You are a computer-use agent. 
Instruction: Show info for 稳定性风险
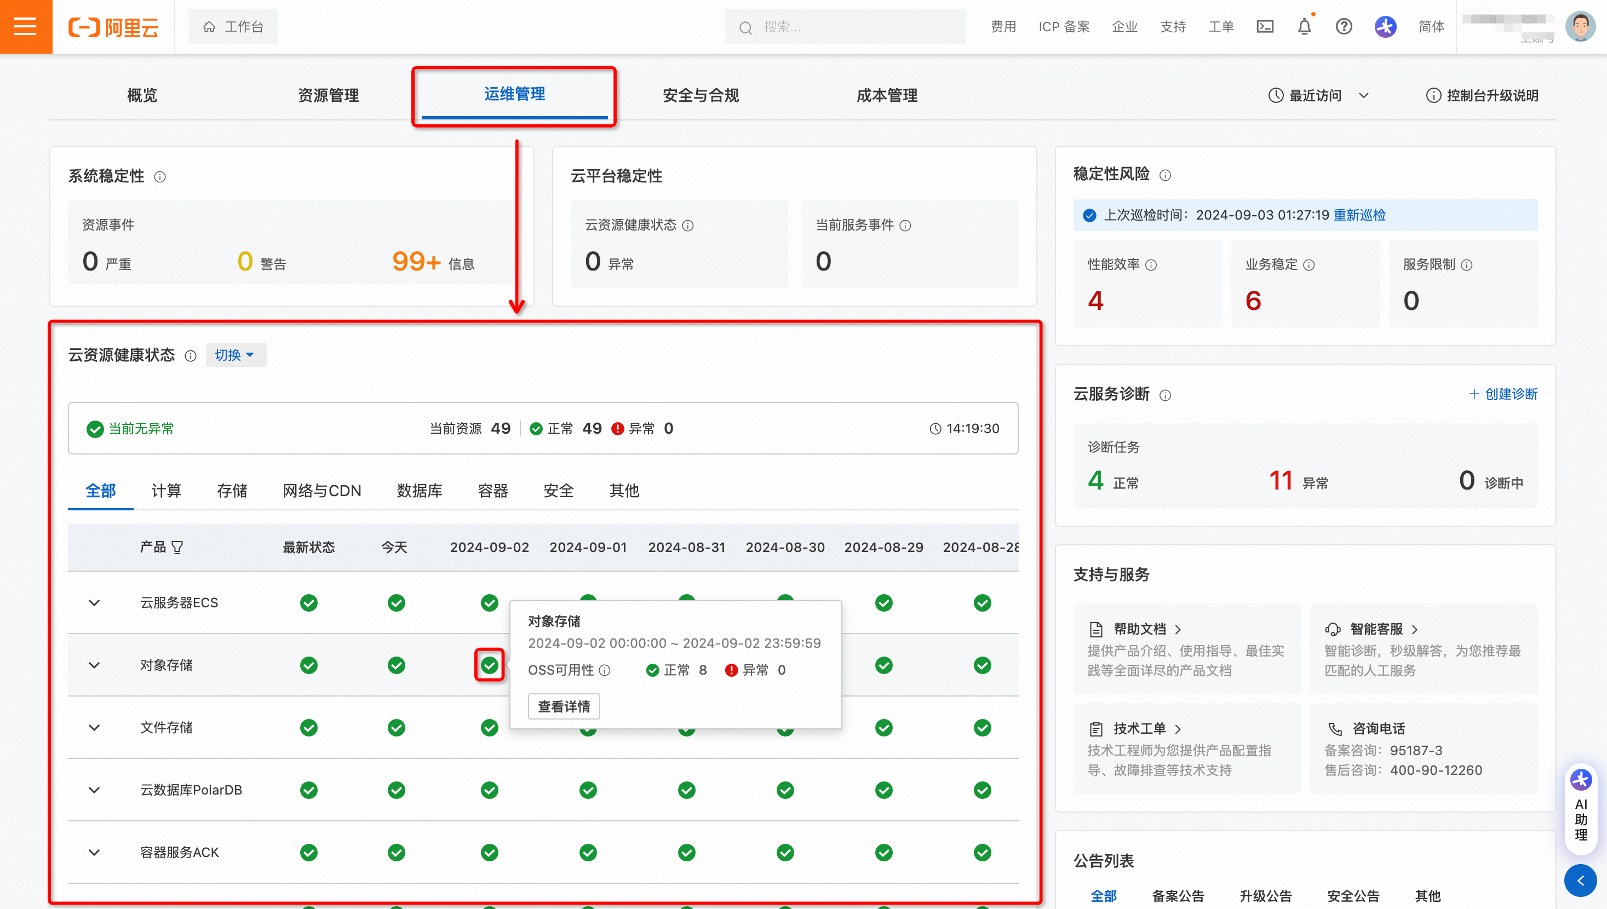point(1165,175)
